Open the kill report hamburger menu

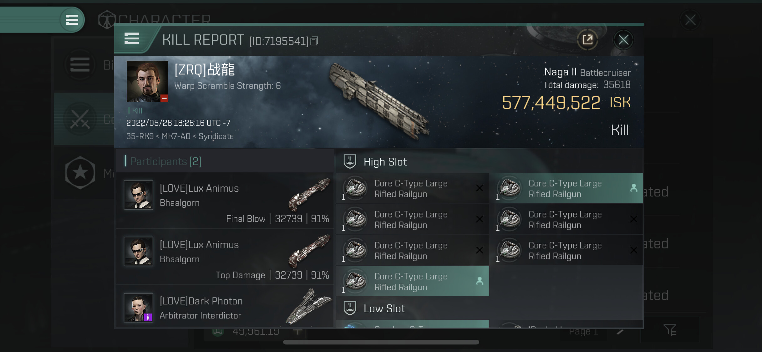[x=132, y=39]
